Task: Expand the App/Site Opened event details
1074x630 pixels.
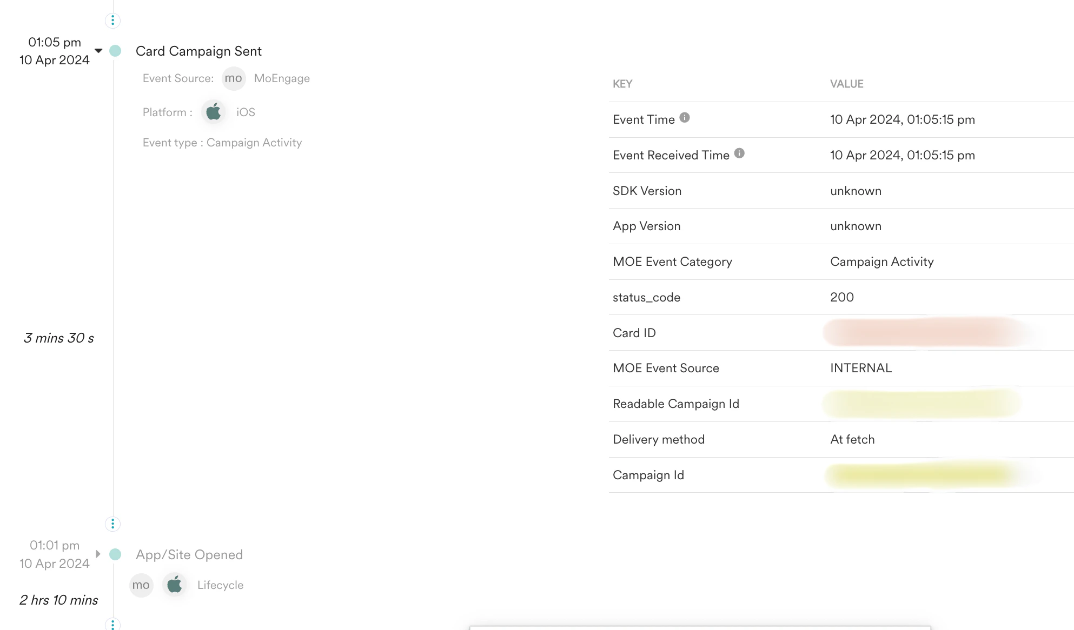Action: click(x=98, y=554)
